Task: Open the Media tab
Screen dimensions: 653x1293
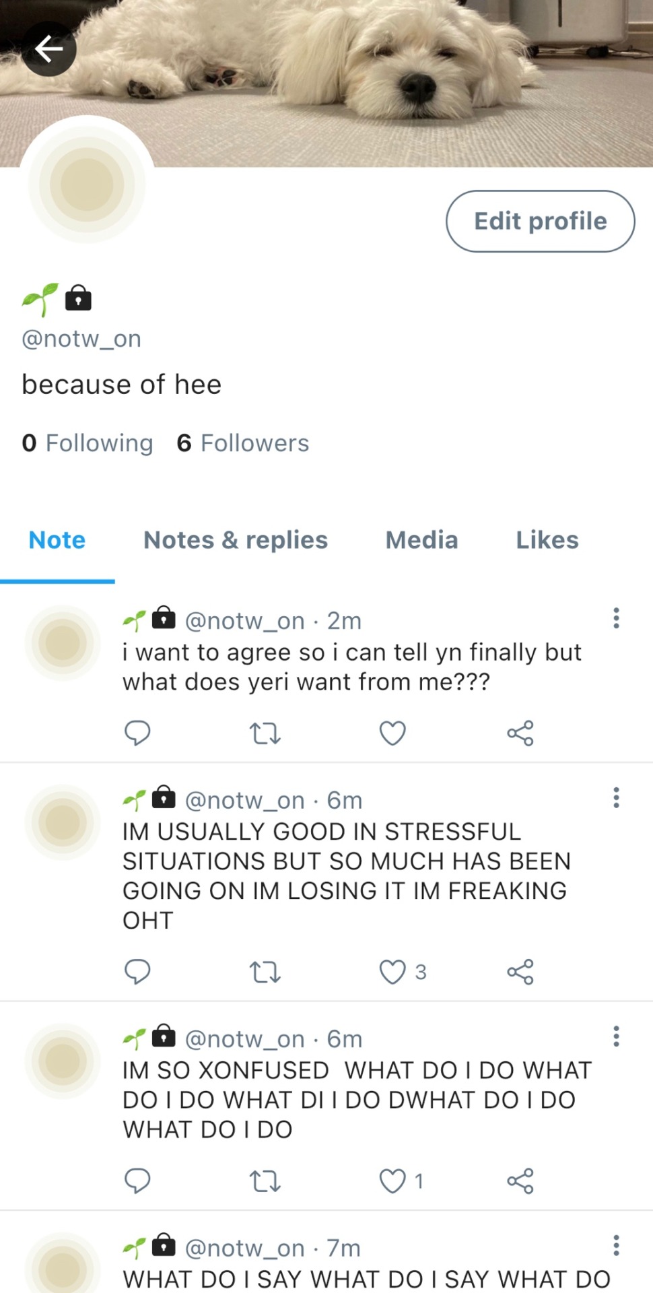Action: pos(421,540)
